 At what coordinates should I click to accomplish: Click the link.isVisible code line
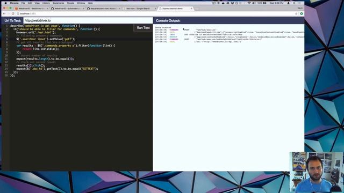click(41, 49)
